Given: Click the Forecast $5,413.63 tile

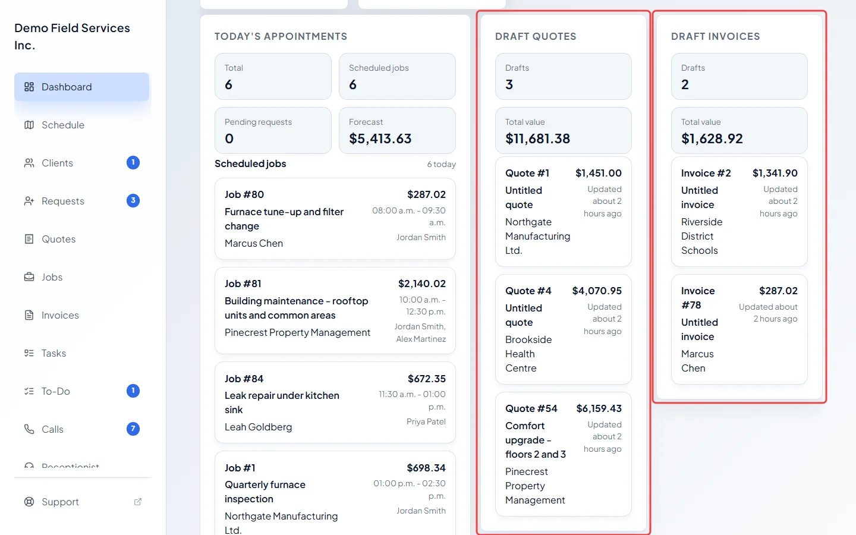Looking at the screenshot, I should pyautogui.click(x=397, y=131).
